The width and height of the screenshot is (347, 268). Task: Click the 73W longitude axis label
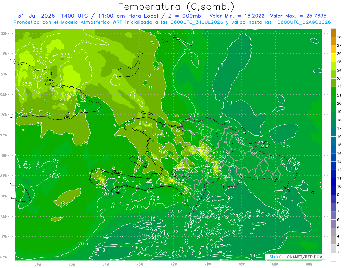[140, 264]
